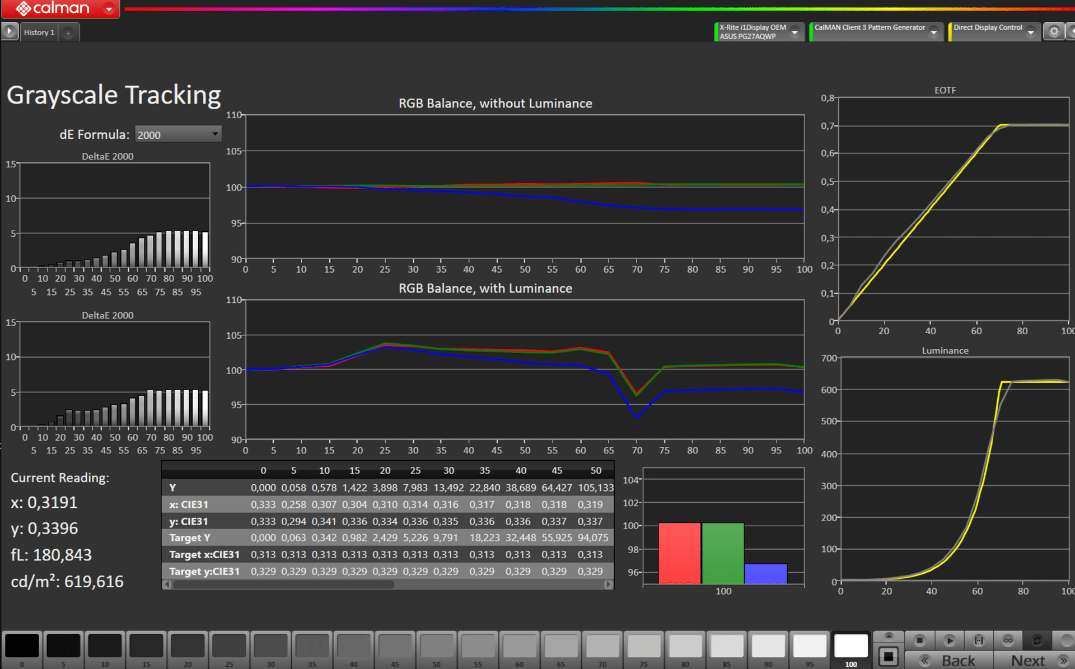This screenshot has height=669, width=1075.
Task: Toggle the refresh/auto-advance icon
Action: pos(1037,640)
